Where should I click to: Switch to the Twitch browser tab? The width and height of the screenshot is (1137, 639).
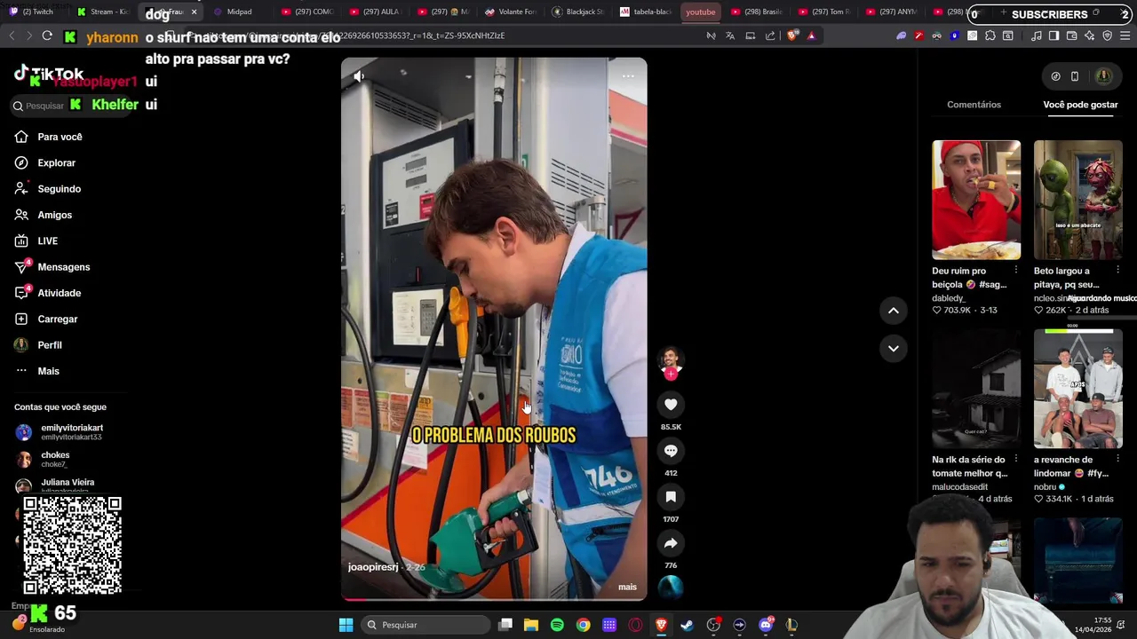[x=32, y=12]
